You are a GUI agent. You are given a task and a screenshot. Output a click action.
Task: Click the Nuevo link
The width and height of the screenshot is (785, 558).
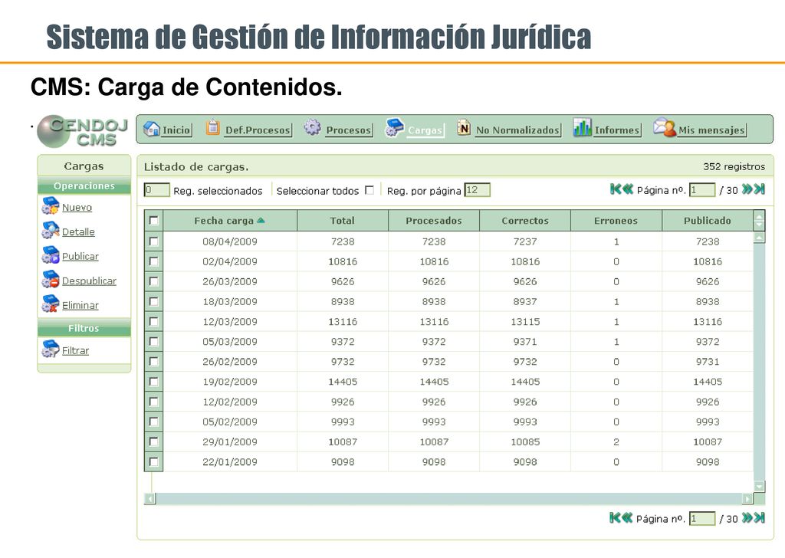point(77,207)
